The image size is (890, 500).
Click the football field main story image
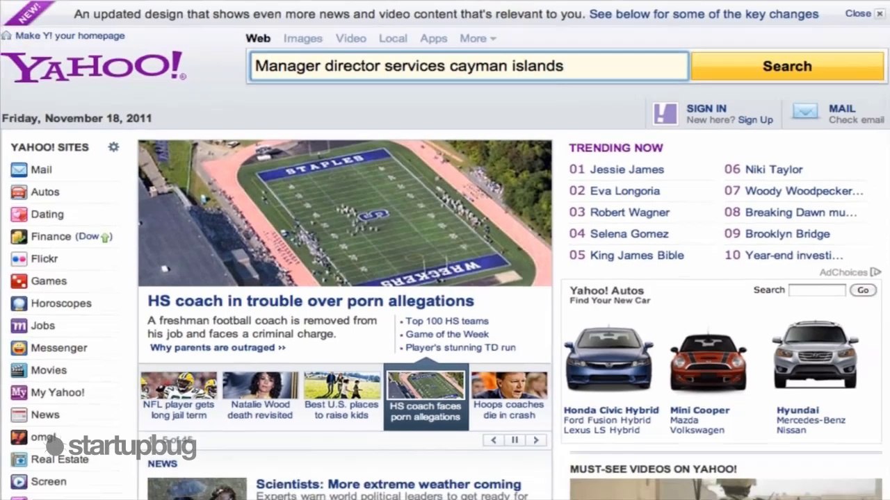click(x=345, y=213)
